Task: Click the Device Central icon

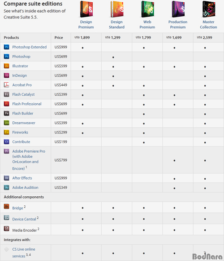Action: click(x=6, y=217)
